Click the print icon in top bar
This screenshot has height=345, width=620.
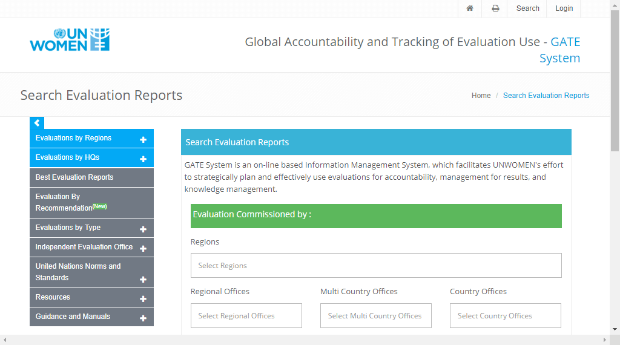[x=495, y=8]
